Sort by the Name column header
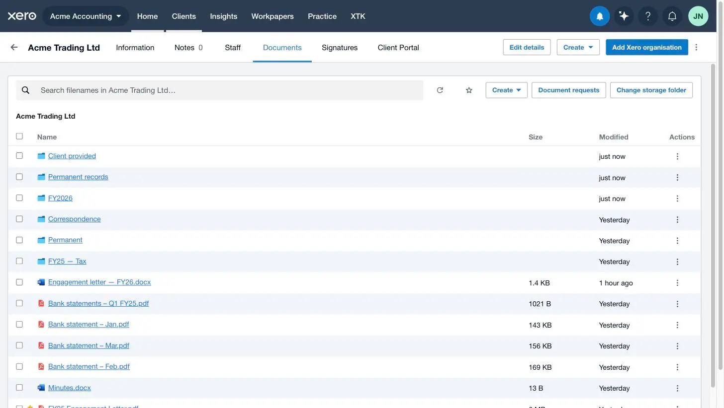Viewport: 724px width, 408px height. [x=47, y=137]
